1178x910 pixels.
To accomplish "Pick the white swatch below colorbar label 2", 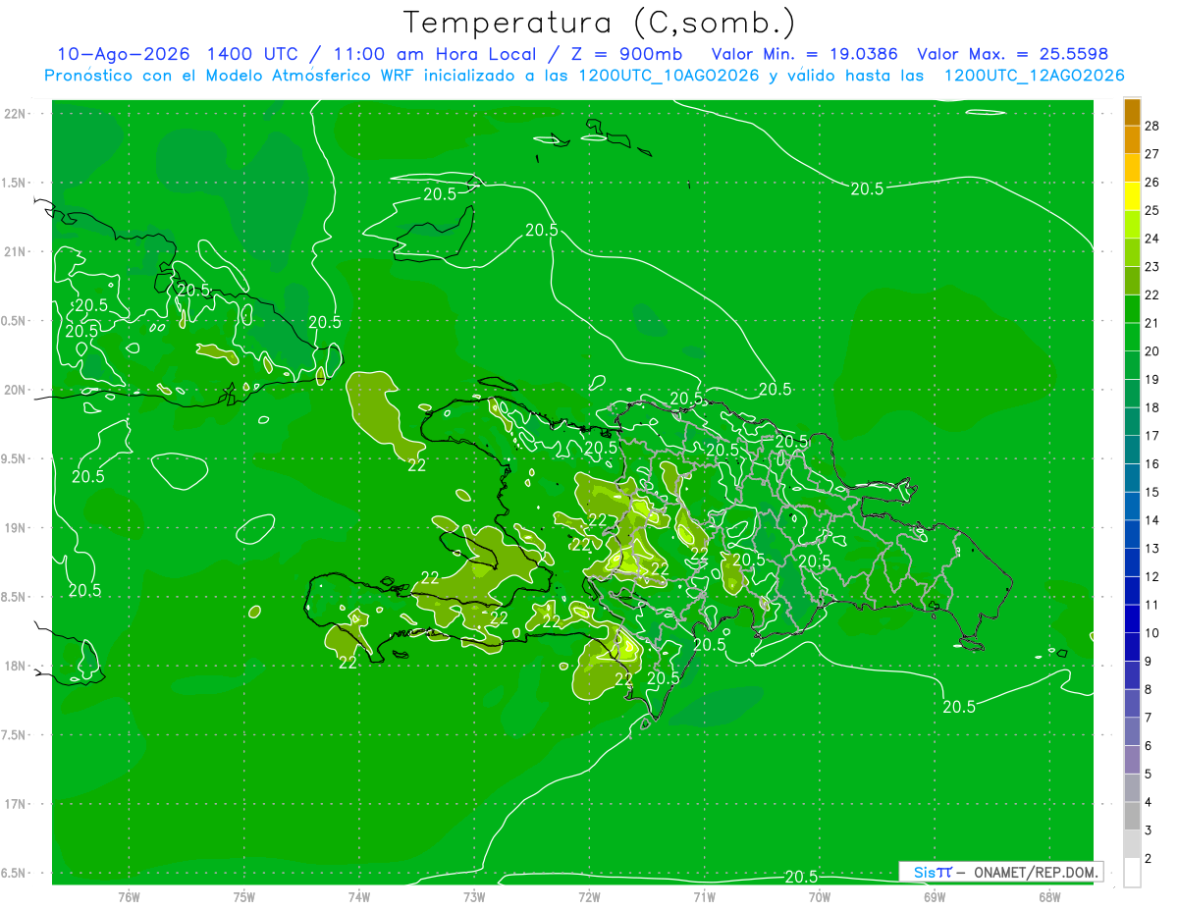I will [x=1132, y=873].
